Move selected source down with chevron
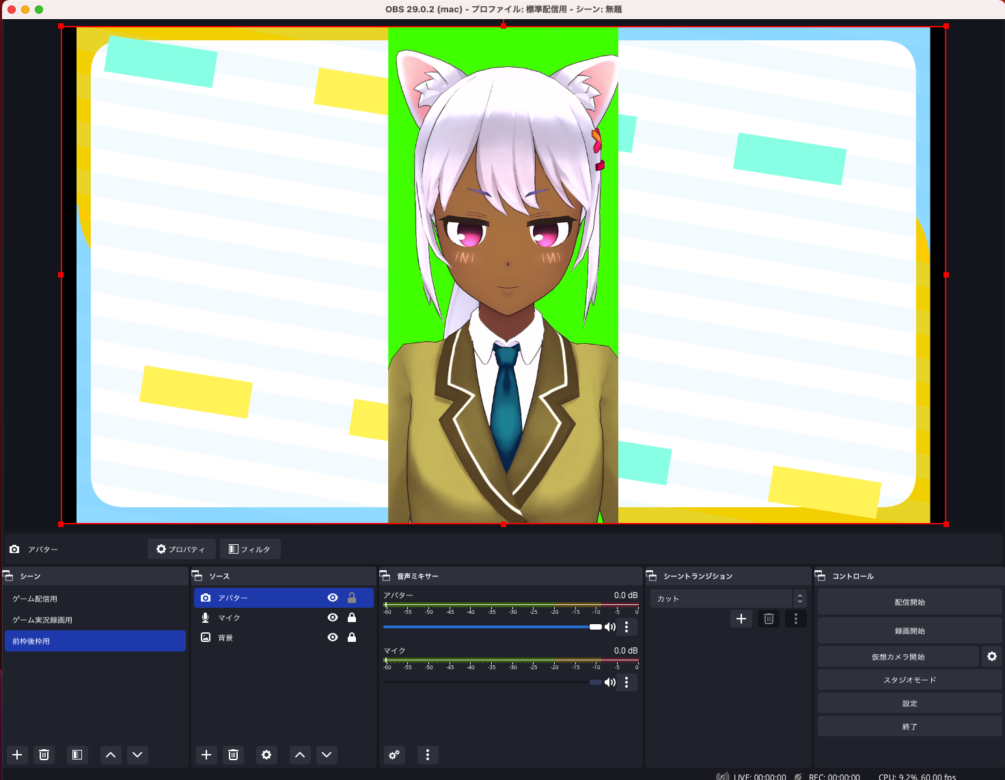The image size is (1005, 780). coord(327,755)
